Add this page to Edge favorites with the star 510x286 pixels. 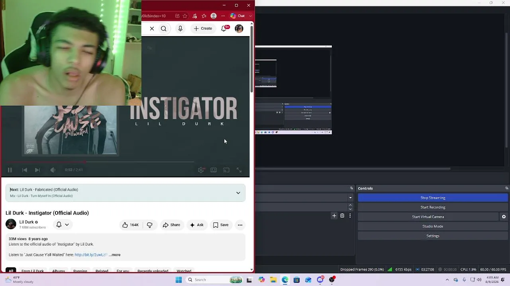tap(185, 16)
